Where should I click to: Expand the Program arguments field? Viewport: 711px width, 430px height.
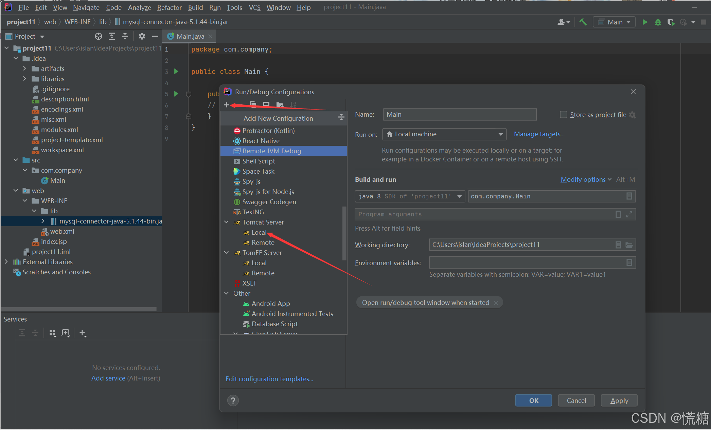[x=629, y=214]
